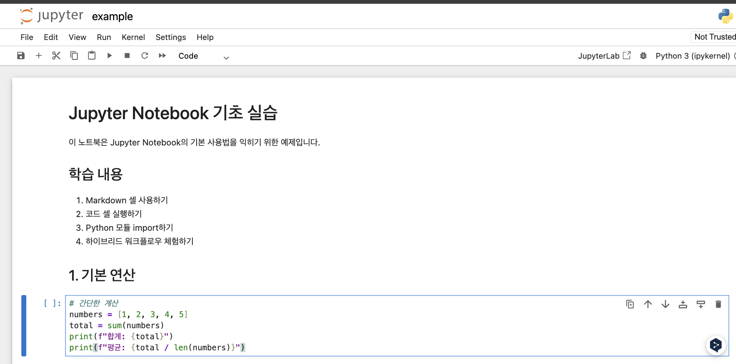The width and height of the screenshot is (736, 364).
Task: Click the '학습 내용' heading
Action: (96, 174)
